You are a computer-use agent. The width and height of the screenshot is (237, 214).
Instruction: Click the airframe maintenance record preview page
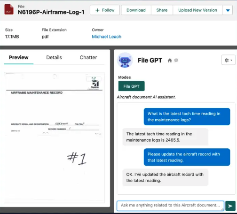pyautogui.click(x=54, y=138)
